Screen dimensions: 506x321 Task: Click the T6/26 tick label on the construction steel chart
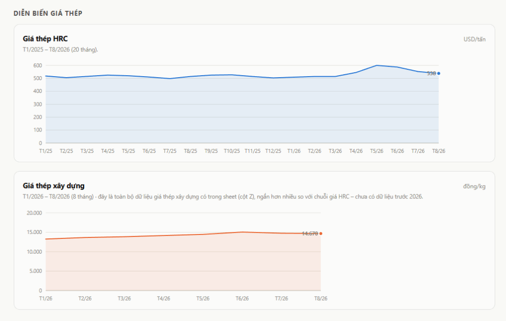pos(242,298)
